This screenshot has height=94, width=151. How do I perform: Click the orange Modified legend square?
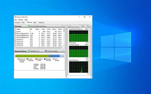(x=36, y=59)
